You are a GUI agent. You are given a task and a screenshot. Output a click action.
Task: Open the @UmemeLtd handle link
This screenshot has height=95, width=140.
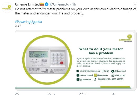click(x=59, y=4)
